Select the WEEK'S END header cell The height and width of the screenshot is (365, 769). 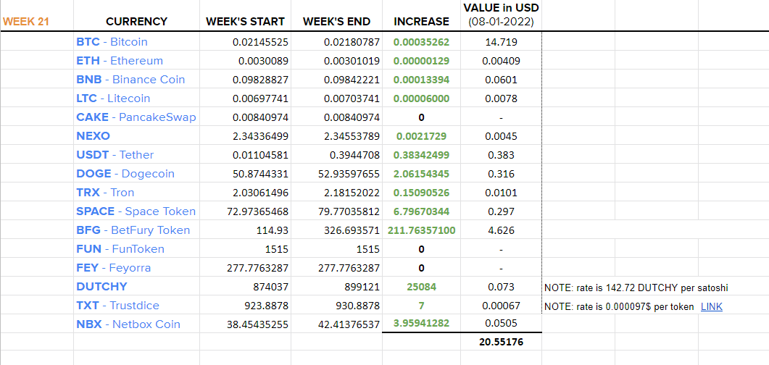(336, 21)
